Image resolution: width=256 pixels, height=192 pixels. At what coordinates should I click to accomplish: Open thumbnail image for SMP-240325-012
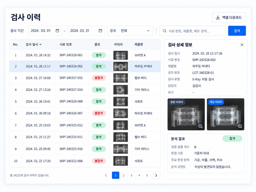point(121,125)
